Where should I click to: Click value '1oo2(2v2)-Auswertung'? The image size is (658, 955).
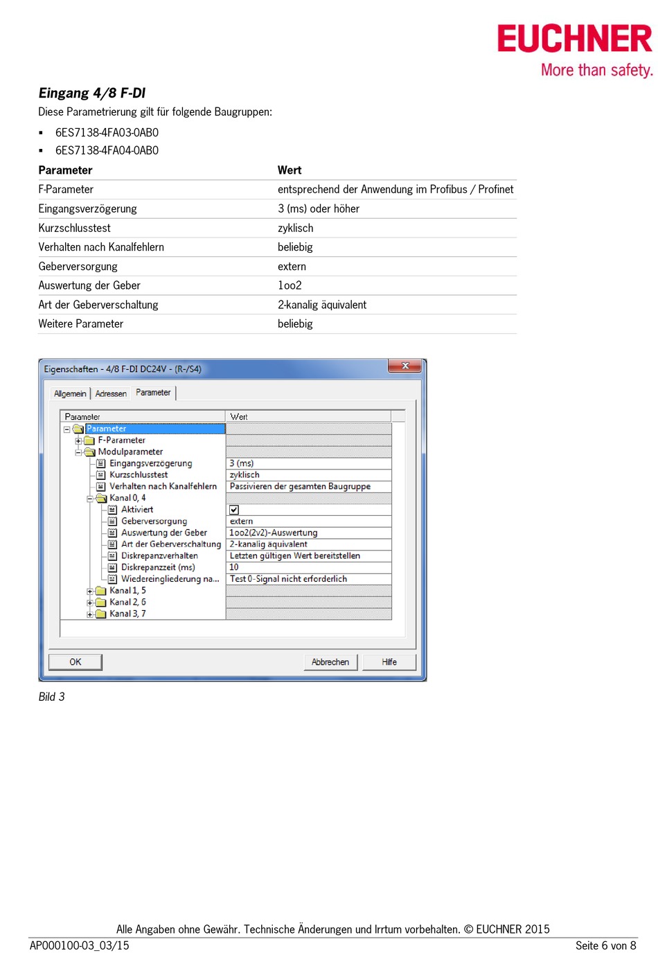point(309,533)
